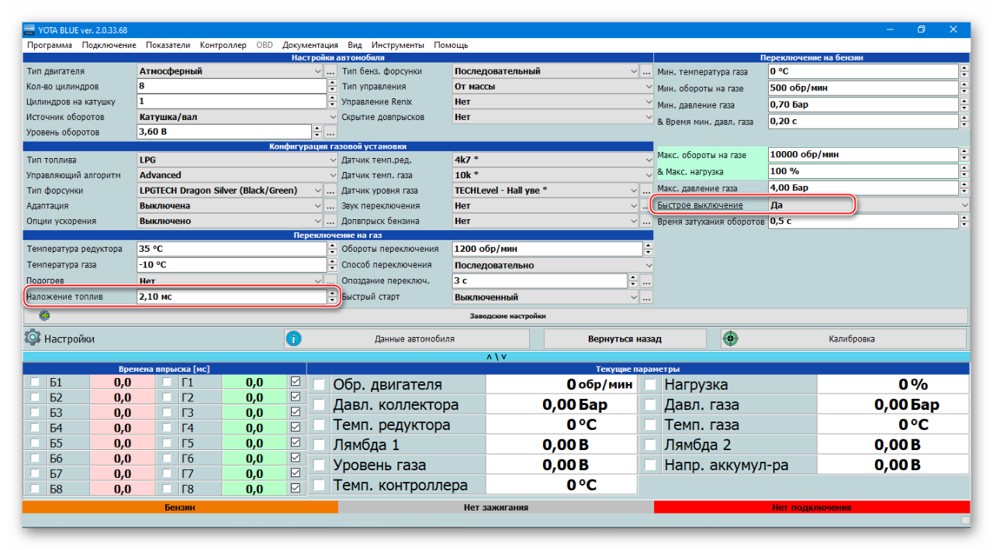This screenshot has width=993, height=550.
Task: Click the blue info icon for Данные автомобиля
Action: (293, 339)
